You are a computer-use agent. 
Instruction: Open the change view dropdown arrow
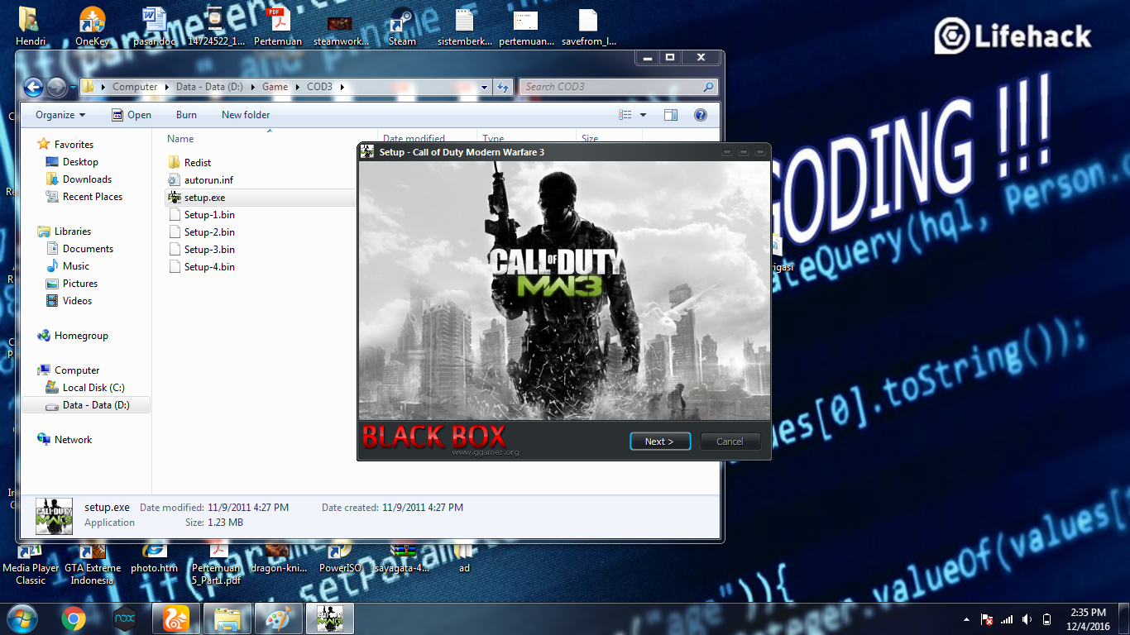point(643,115)
